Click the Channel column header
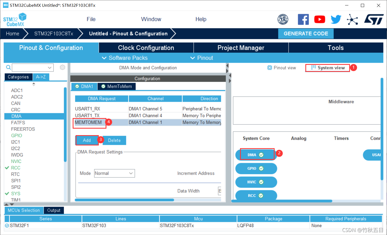The width and height of the screenshot is (387, 235). point(155,99)
